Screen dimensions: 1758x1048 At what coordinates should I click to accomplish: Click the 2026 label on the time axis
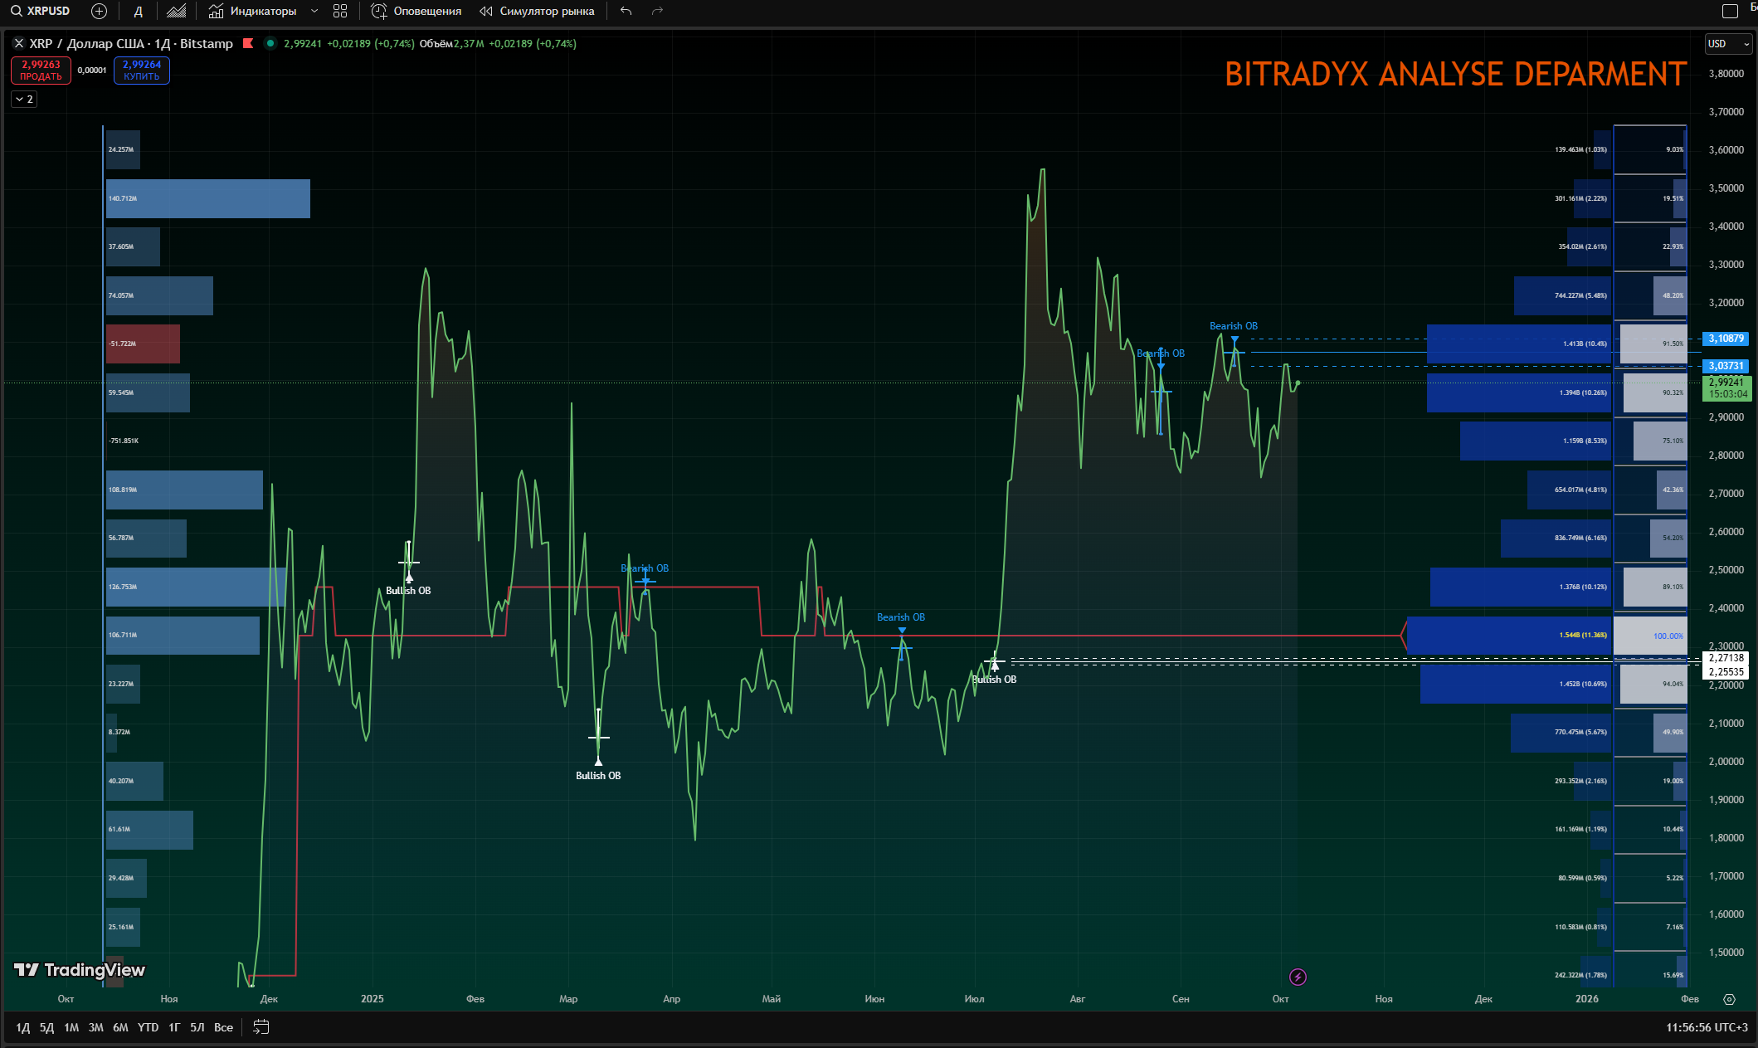[x=1587, y=999]
